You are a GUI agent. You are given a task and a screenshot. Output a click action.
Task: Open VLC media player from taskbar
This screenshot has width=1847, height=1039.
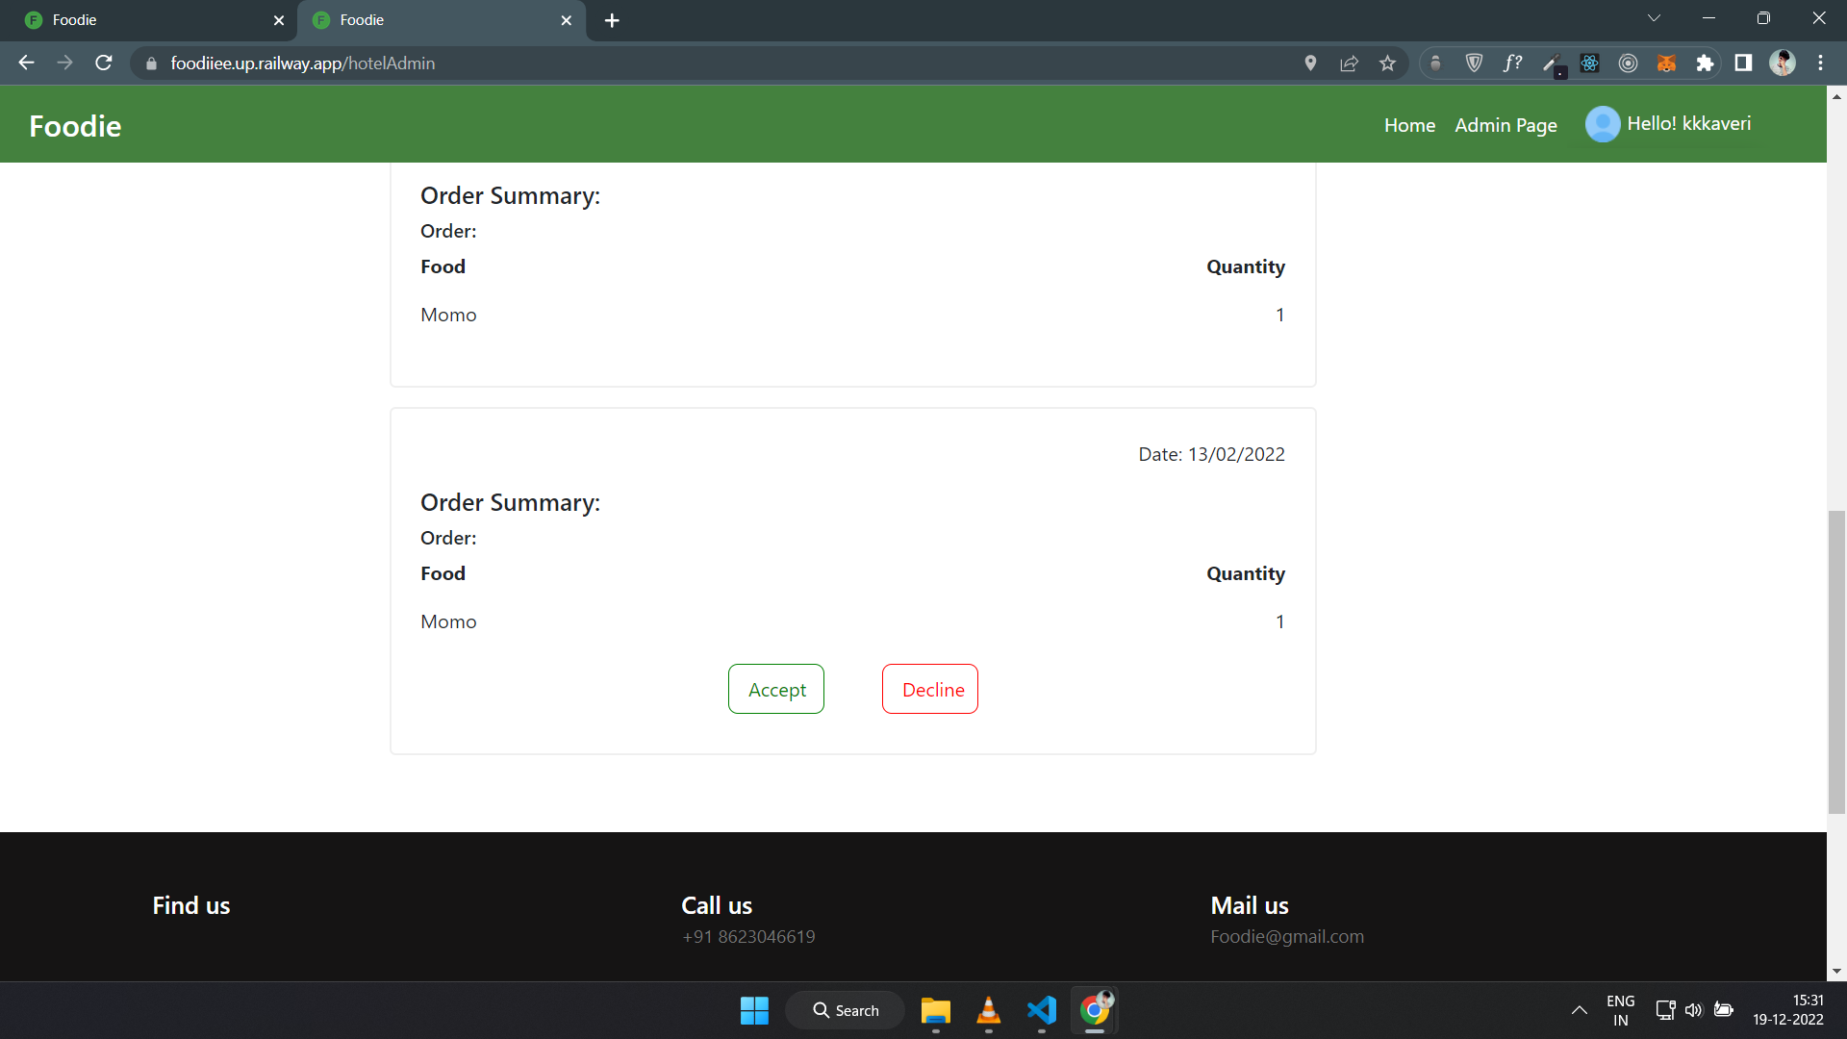[988, 1010]
